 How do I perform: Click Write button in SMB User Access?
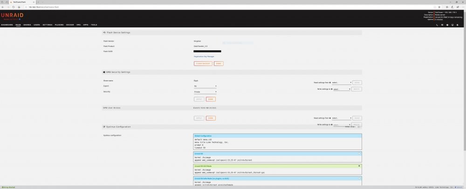pos(356,125)
